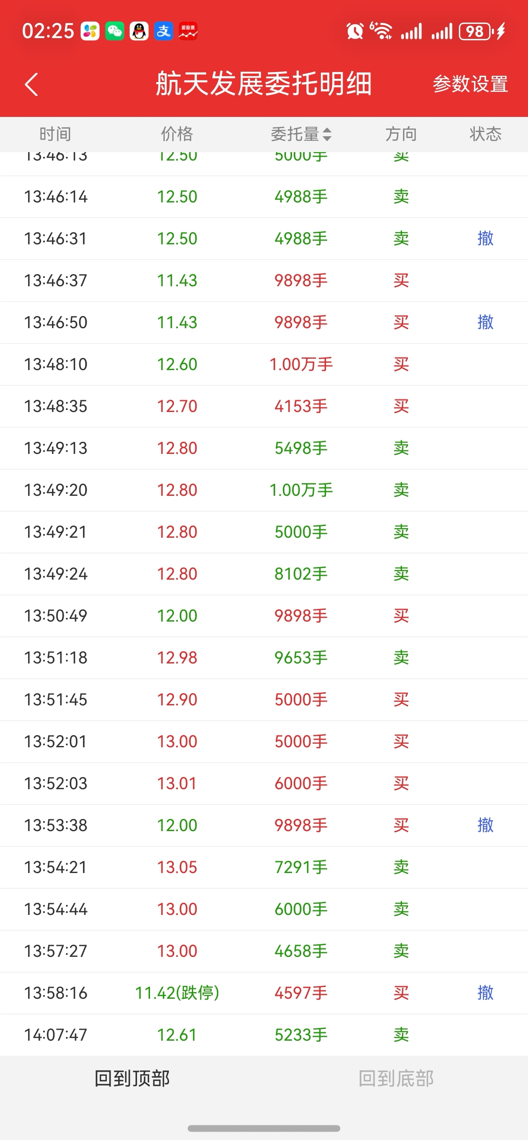Tap the battery 98 indicator
The width and height of the screenshot is (528, 1140).
pyautogui.click(x=476, y=31)
